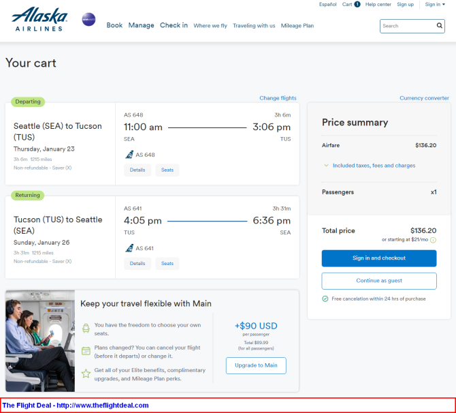Click the Airfare $136.20 amount
This screenshot has height=413, width=456.
(426, 145)
